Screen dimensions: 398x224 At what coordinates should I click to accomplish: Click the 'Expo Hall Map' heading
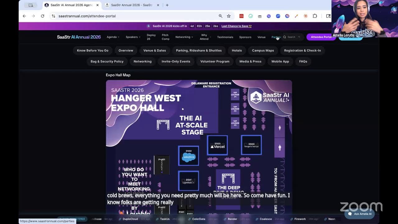coord(118,75)
